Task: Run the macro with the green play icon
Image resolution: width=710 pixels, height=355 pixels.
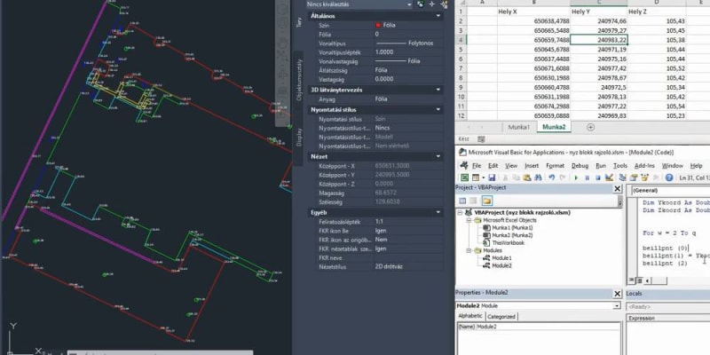Action: [576, 177]
